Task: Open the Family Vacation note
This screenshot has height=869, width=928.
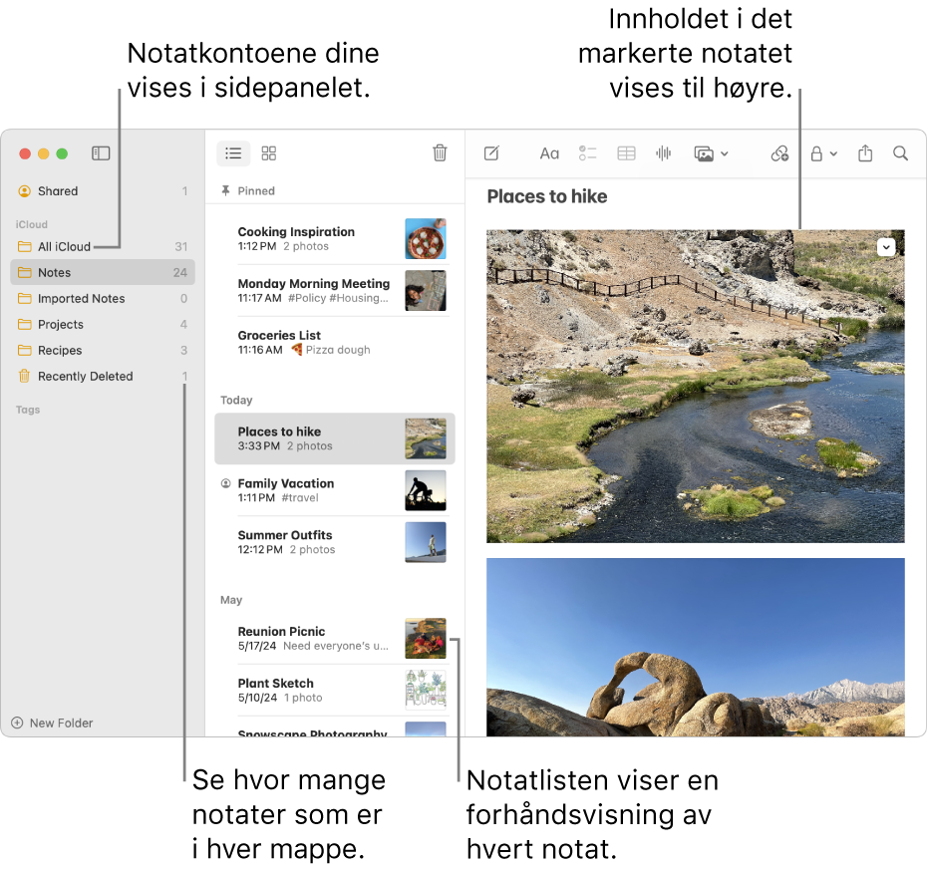Action: [286, 483]
